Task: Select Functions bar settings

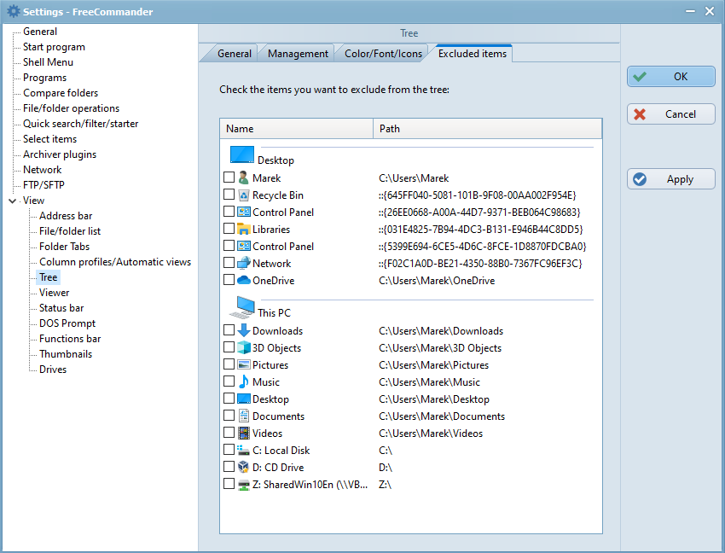Action: [x=70, y=339]
